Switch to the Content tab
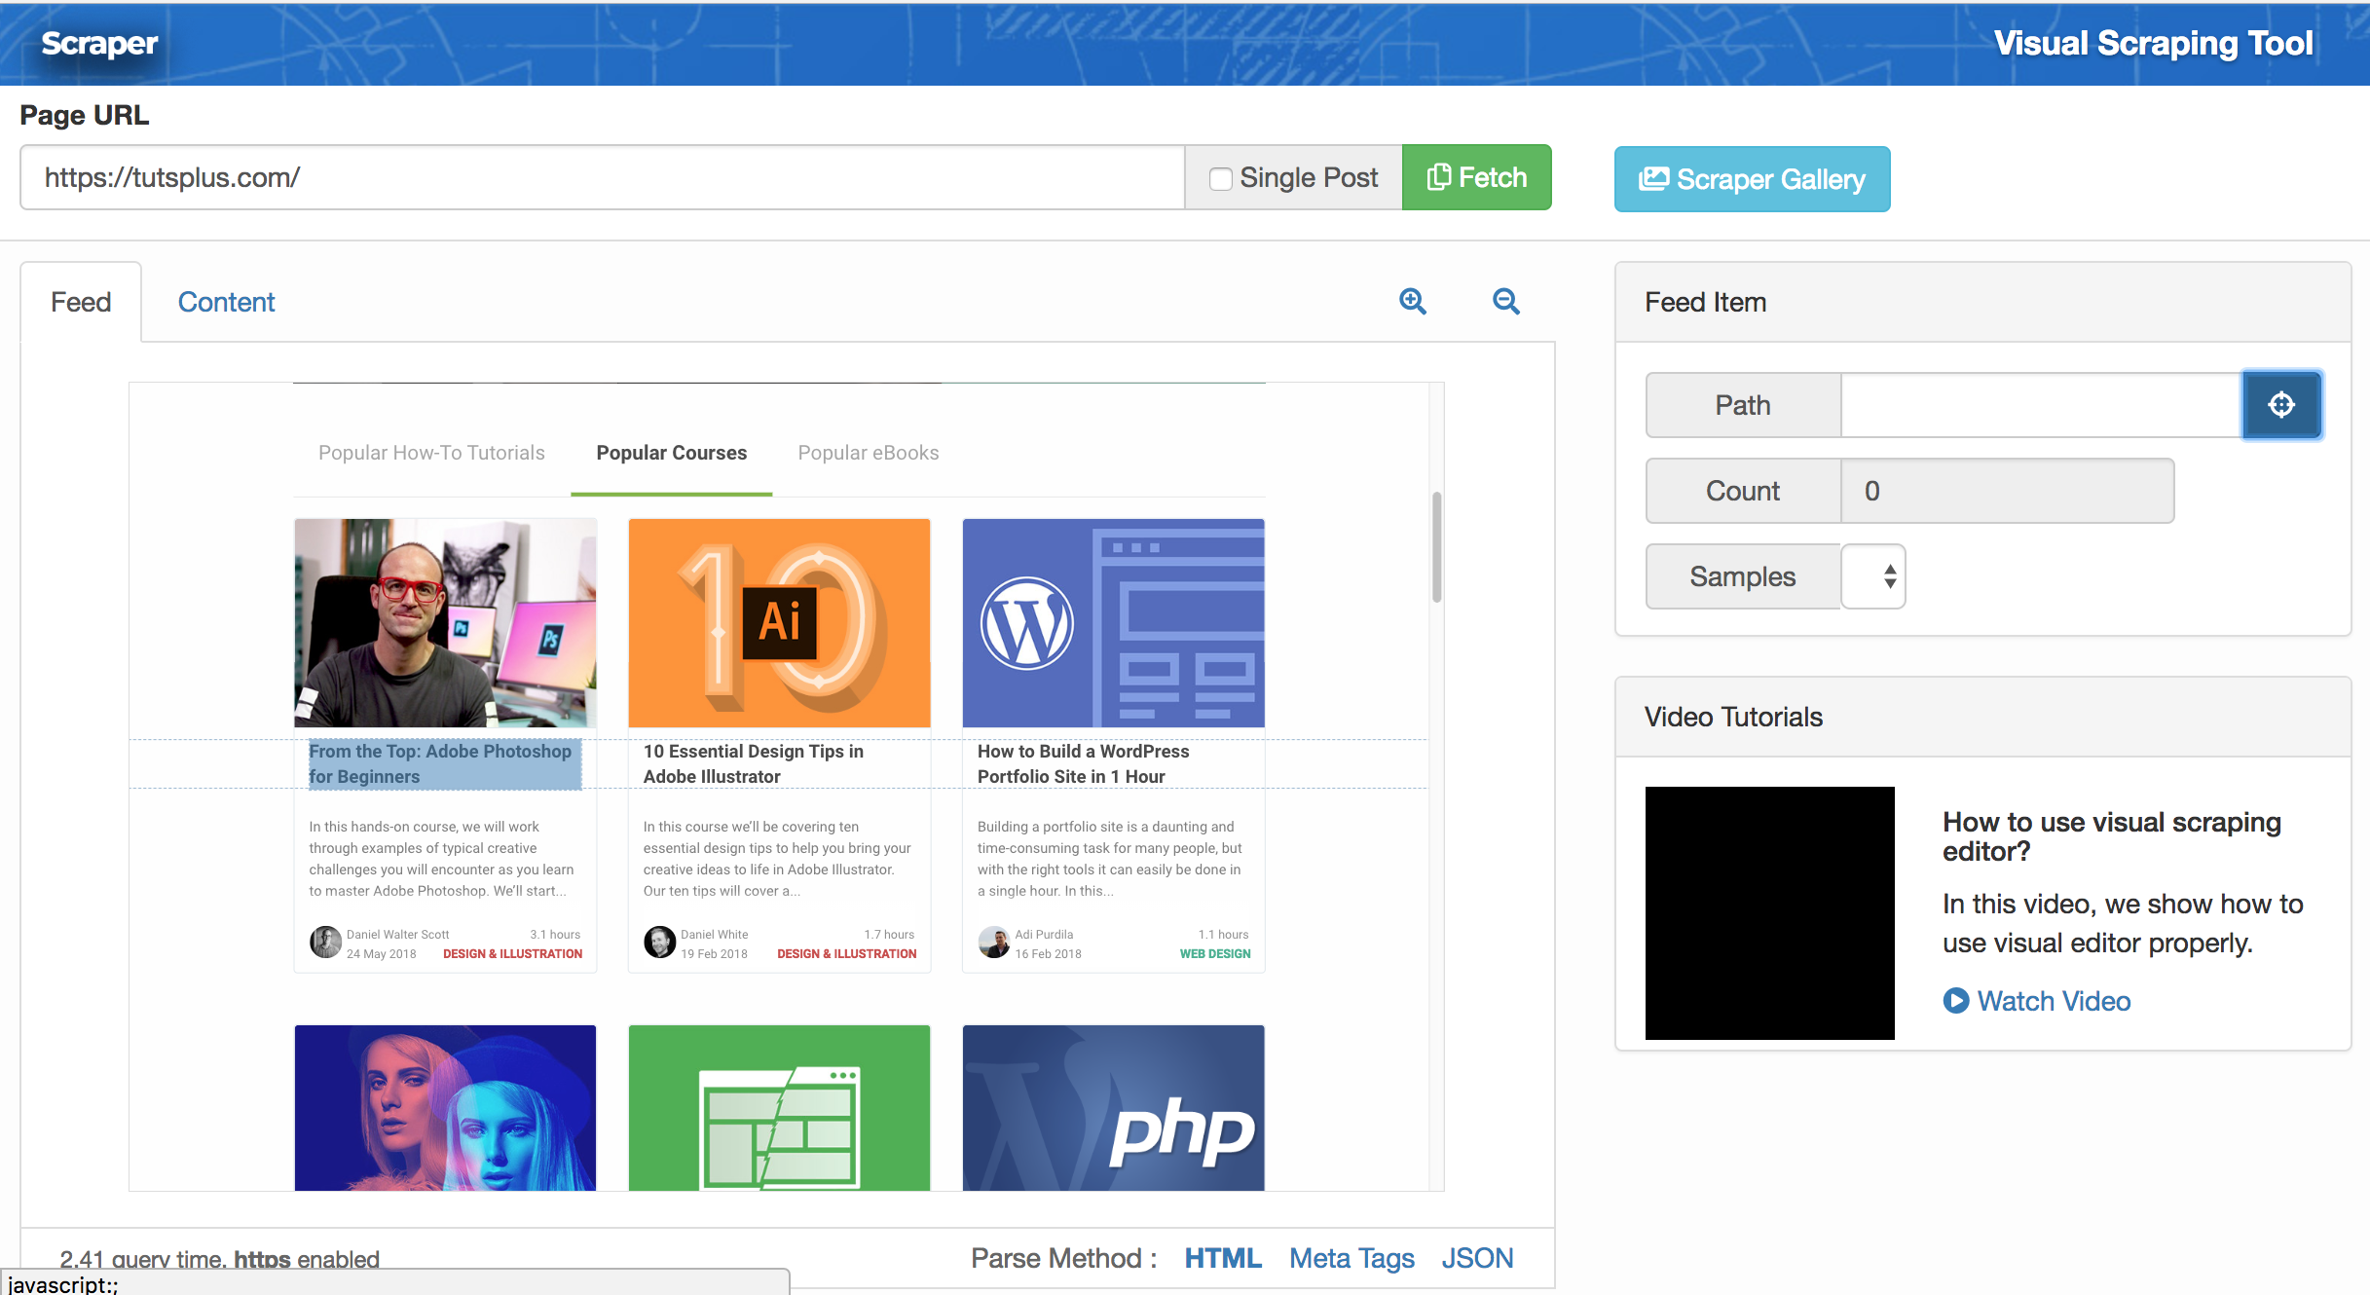The width and height of the screenshot is (2370, 1295). [226, 302]
